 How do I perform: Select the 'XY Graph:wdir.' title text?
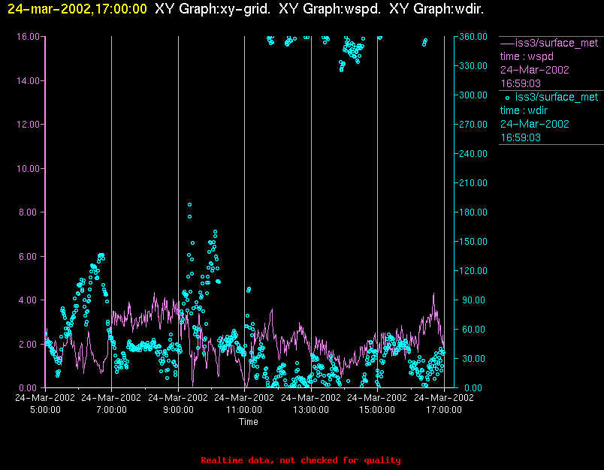pyautogui.click(x=436, y=9)
